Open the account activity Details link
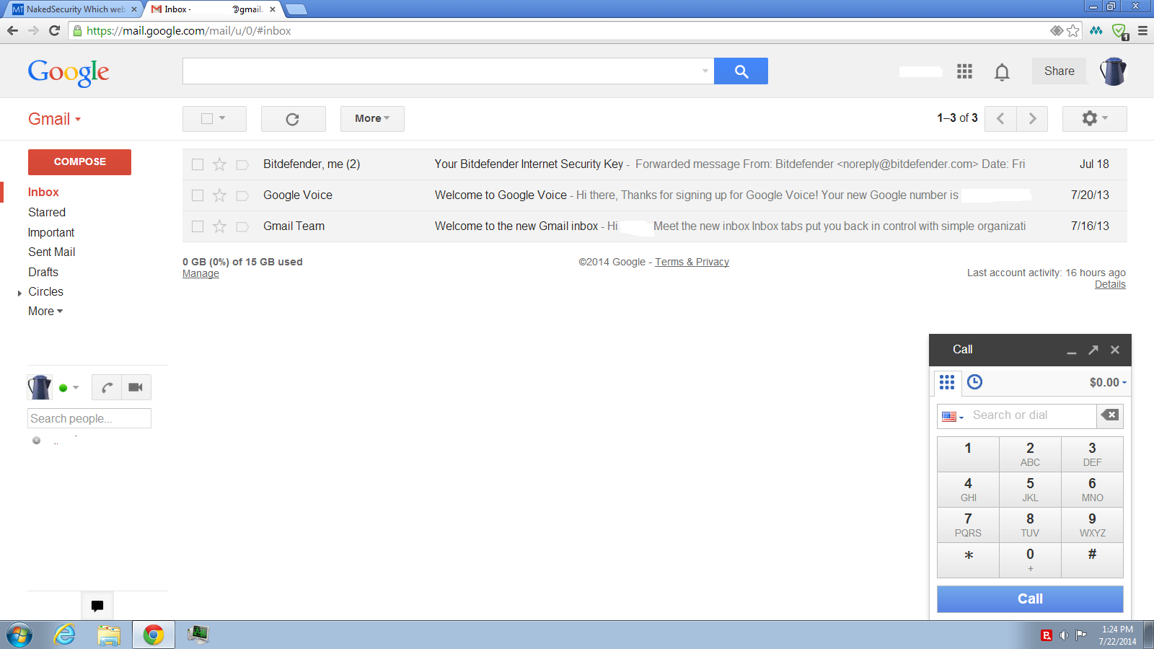The height and width of the screenshot is (649, 1154). pyautogui.click(x=1110, y=285)
